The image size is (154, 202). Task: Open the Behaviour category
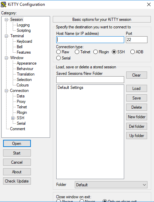click(x=25, y=69)
